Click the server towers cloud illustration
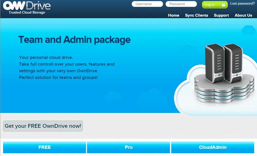This screenshot has height=156, width=257. [x=216, y=79]
